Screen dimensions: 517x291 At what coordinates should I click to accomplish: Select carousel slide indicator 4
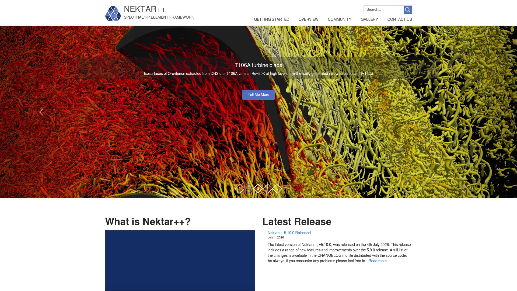[x=268, y=189]
